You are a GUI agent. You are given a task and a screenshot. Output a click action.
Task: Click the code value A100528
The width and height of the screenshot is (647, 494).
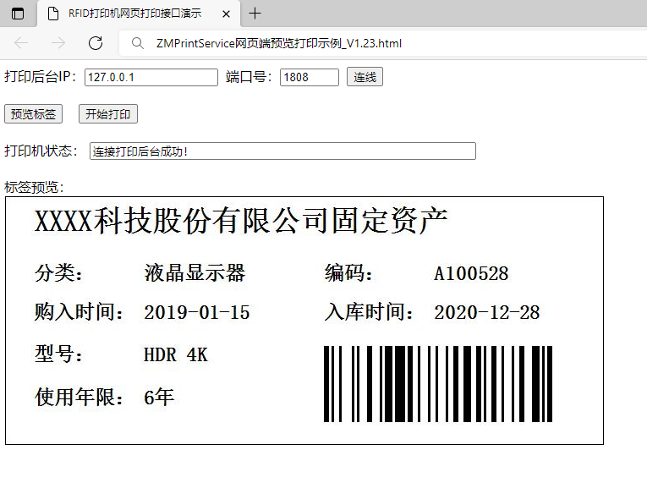pos(471,273)
